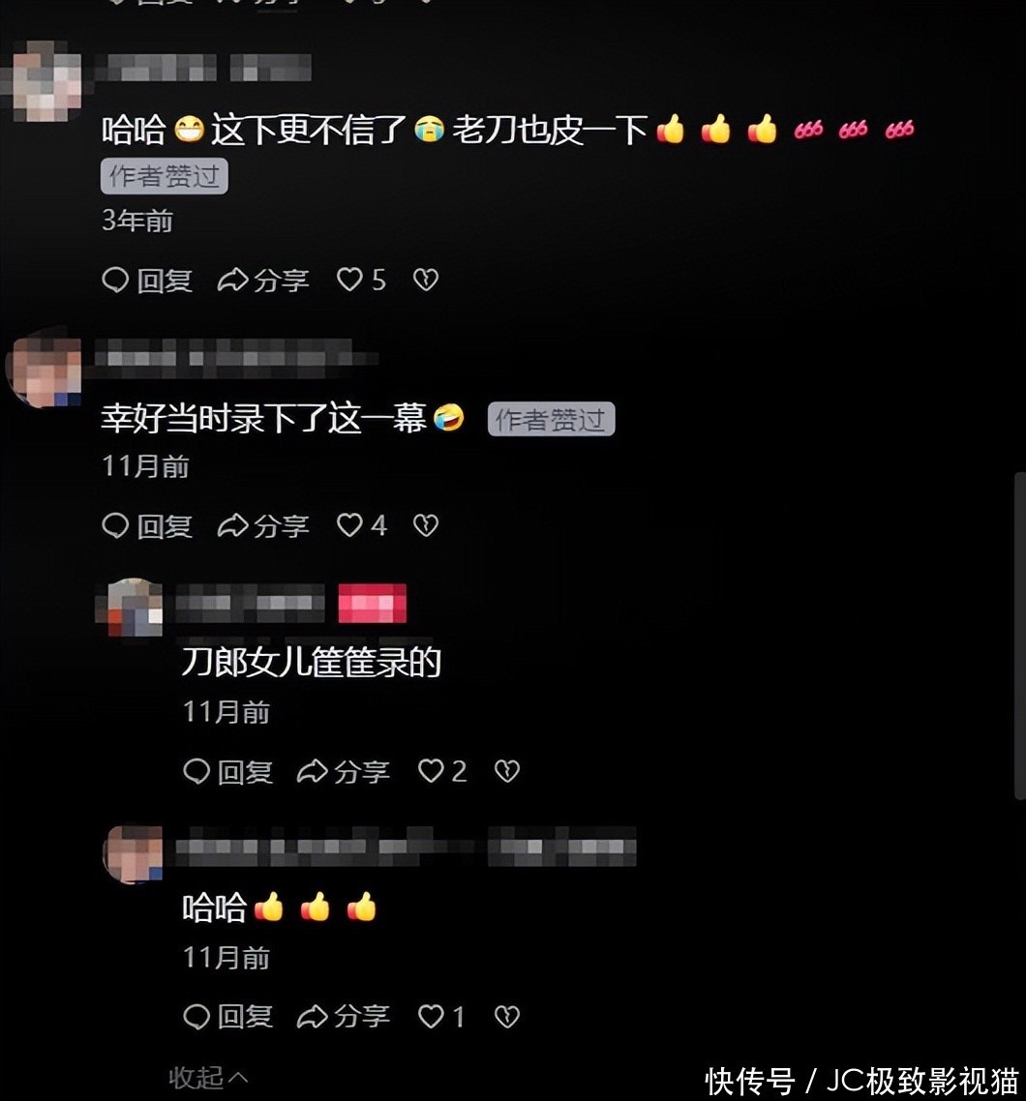This screenshot has height=1101, width=1026.
Task: Dislike the 哈哈 thumbs-up reply
Action: point(507,1017)
